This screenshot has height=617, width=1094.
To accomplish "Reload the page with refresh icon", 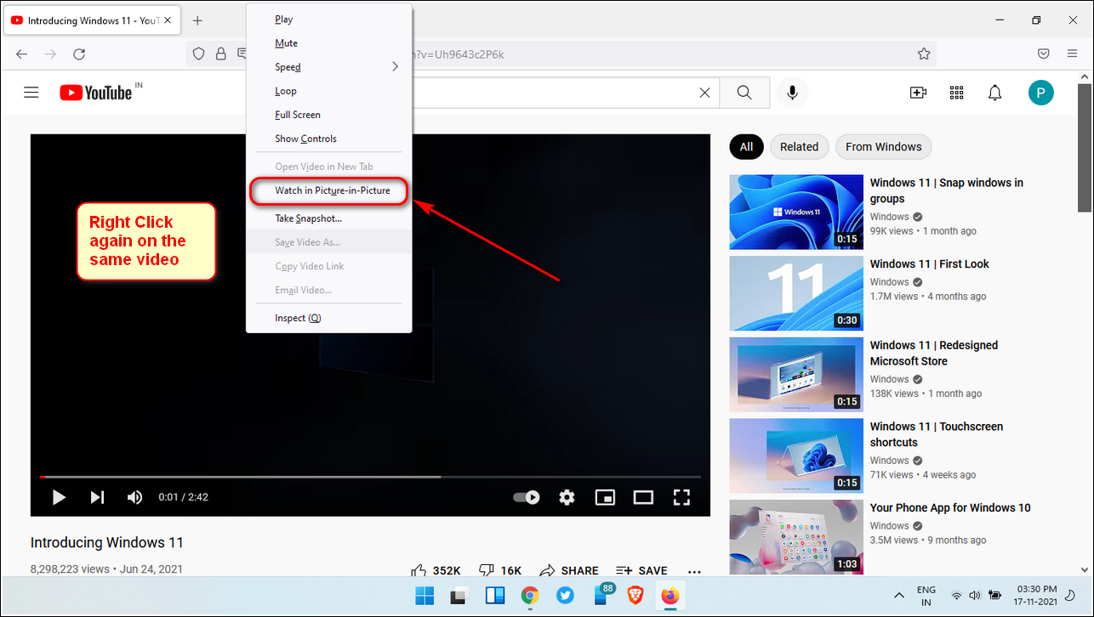I will (79, 54).
